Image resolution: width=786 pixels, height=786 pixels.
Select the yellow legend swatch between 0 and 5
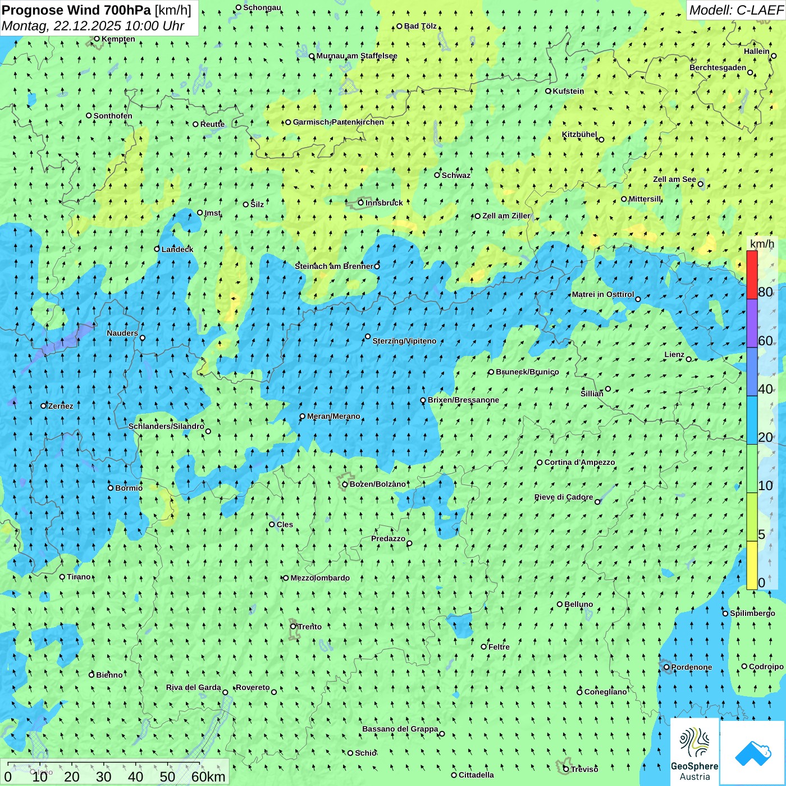click(x=752, y=565)
